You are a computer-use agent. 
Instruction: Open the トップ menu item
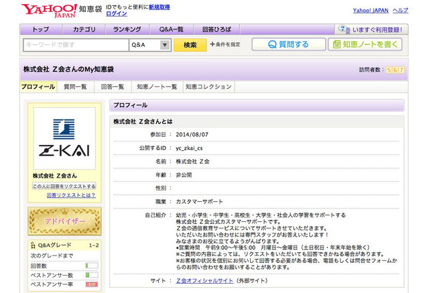(41, 30)
